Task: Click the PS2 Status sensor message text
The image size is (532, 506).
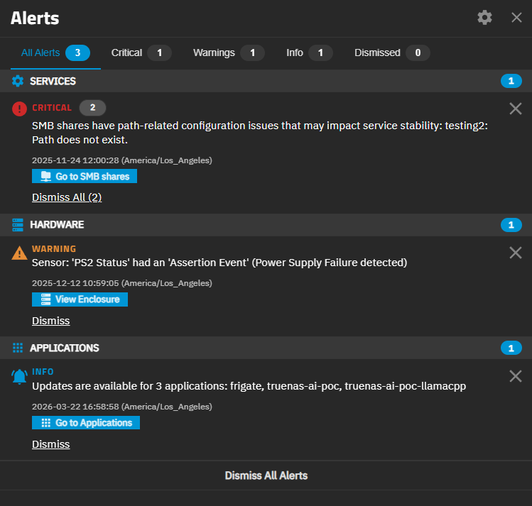Action: pos(219,263)
